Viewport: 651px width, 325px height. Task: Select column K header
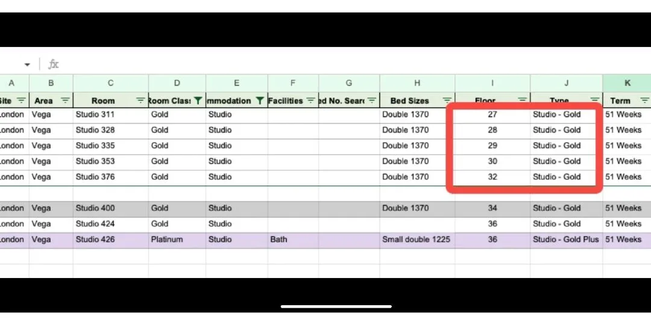[x=627, y=83]
